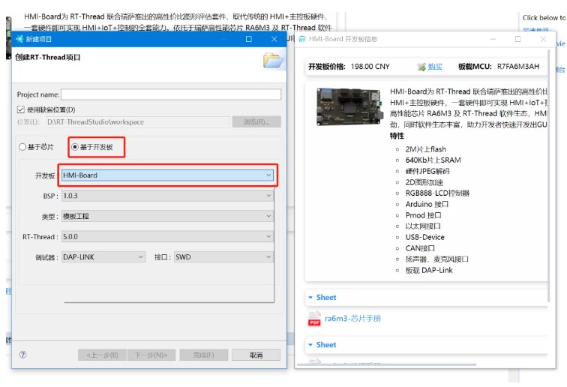Screen dimensions: 567x387
Task: Click the 创建RT-Thread项目 heading text
Action: coord(48,57)
